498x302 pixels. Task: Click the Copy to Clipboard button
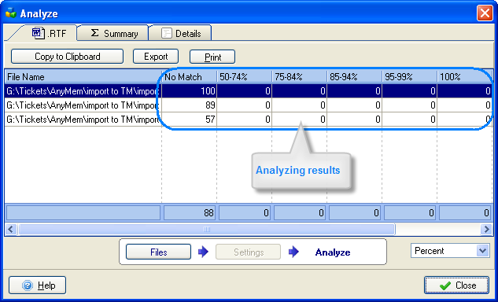[x=67, y=57]
